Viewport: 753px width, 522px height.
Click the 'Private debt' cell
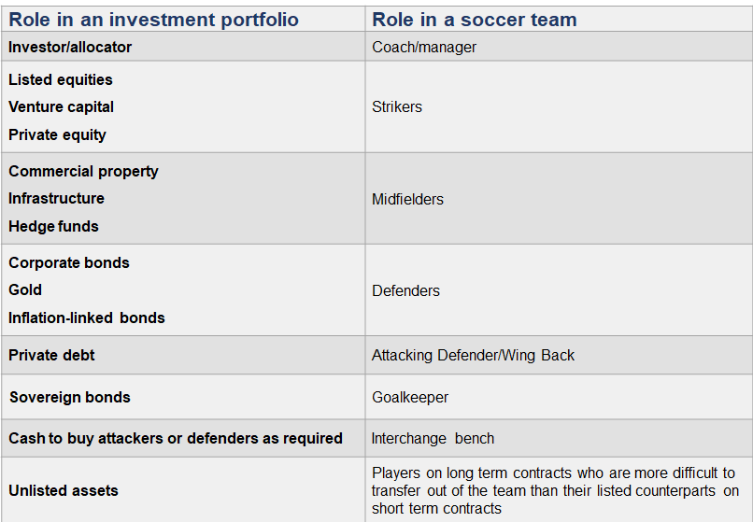coord(51,355)
